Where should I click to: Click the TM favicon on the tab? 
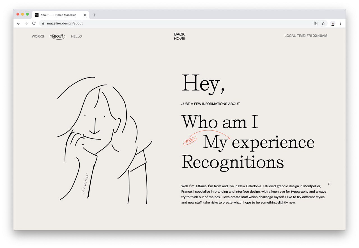[x=37, y=15]
